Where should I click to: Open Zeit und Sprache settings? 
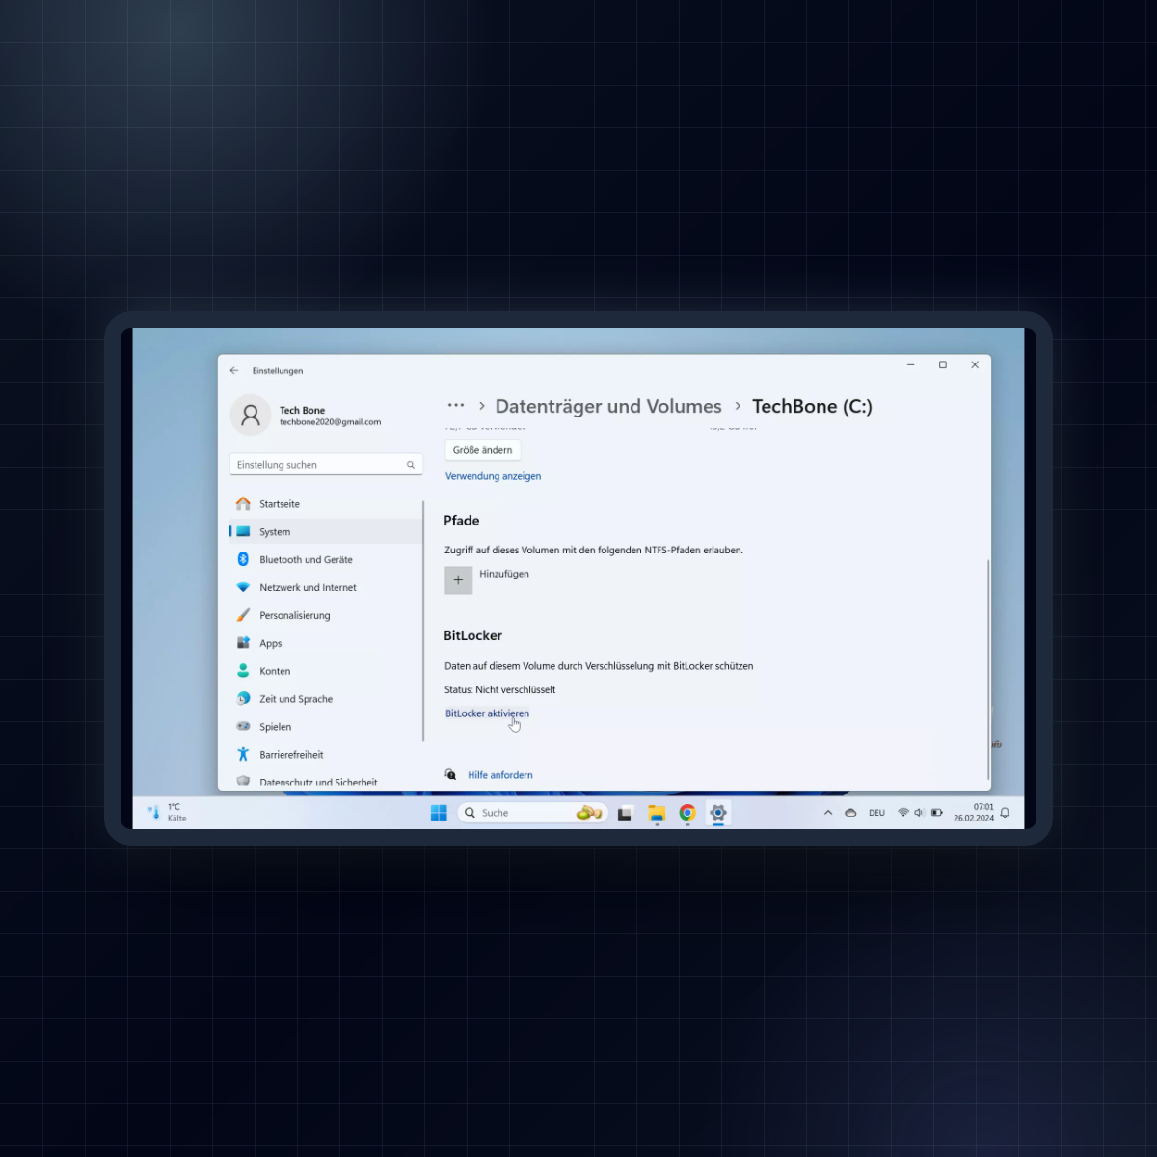326,700
